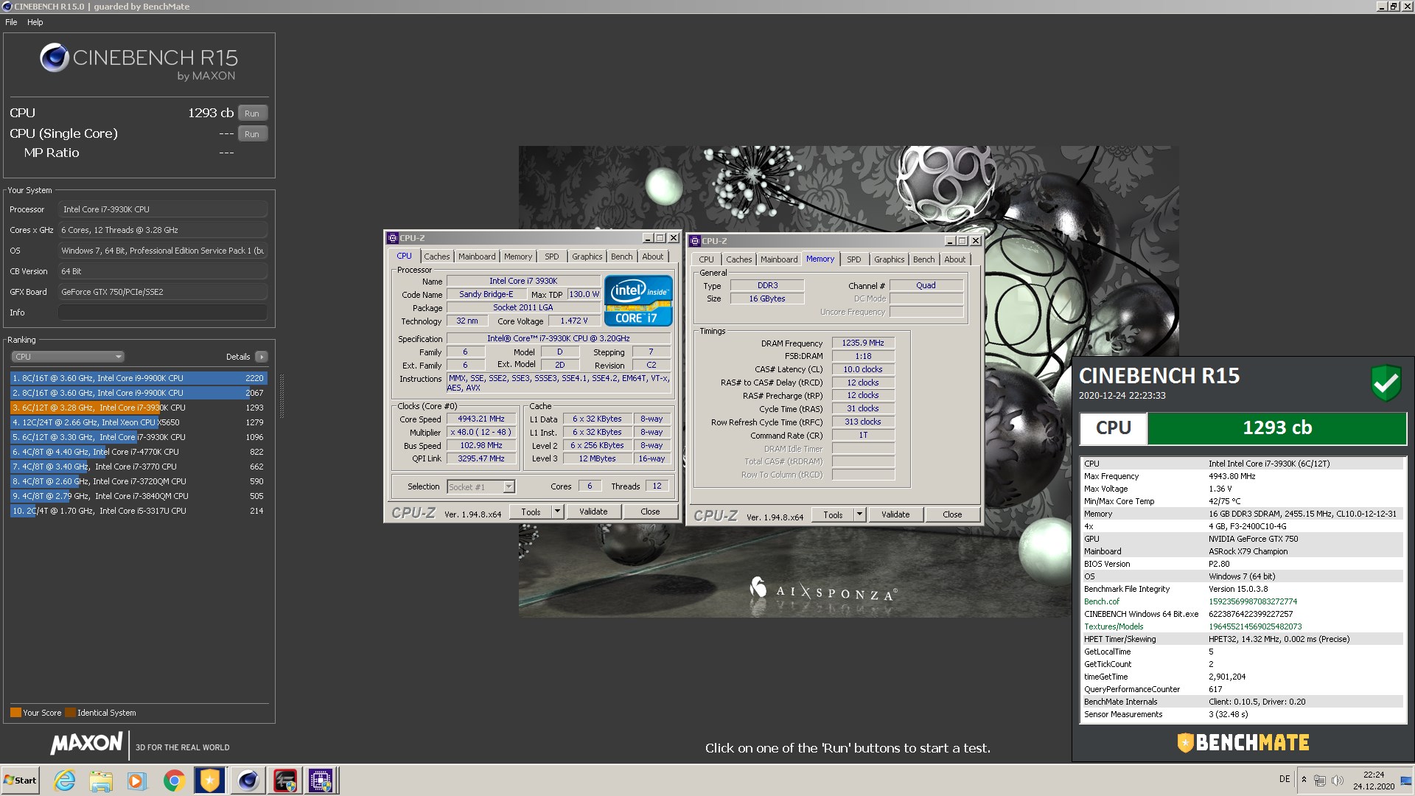1415x796 pixels.
Task: Click the DE language indicator
Action: coord(1285,779)
